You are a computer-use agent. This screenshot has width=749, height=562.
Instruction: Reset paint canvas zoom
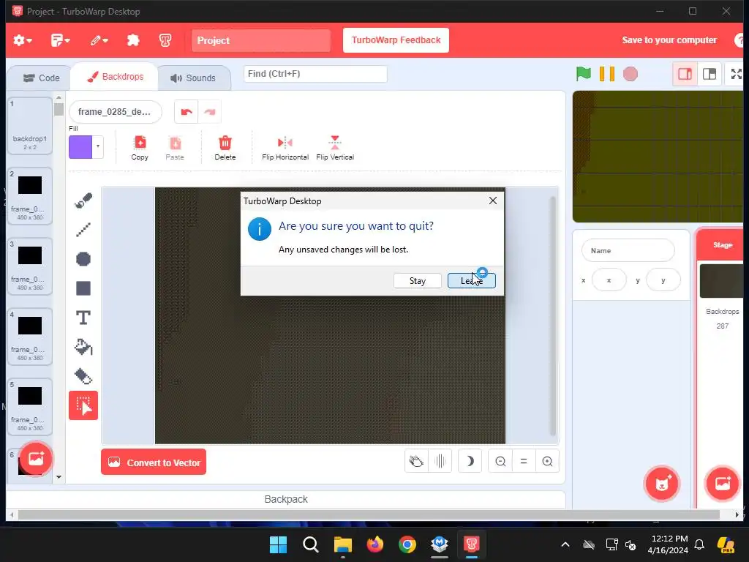[524, 461]
